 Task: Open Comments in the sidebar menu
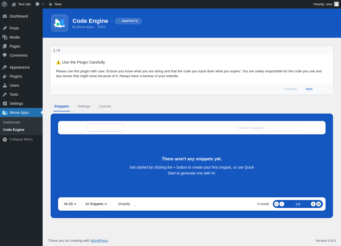(x=21, y=55)
